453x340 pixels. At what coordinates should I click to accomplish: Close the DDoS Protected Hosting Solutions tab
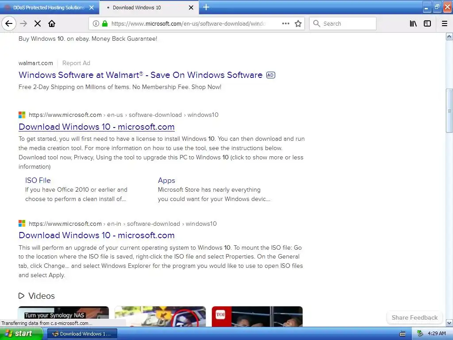tap(92, 8)
